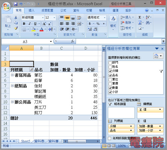Collapse the 辦公用品 group
Image resolution: width=167 pixels, height=150 pixels.
tap(12, 102)
